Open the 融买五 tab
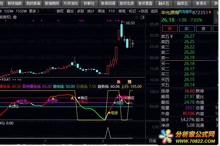The height and width of the screenshot is (146, 220). coord(164,3)
